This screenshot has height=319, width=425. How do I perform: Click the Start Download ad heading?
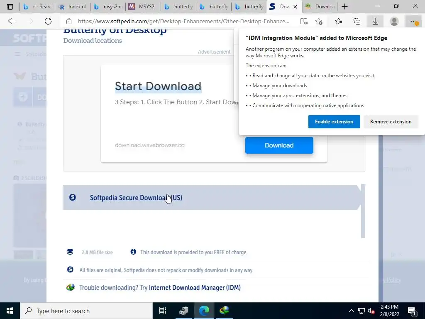click(158, 86)
